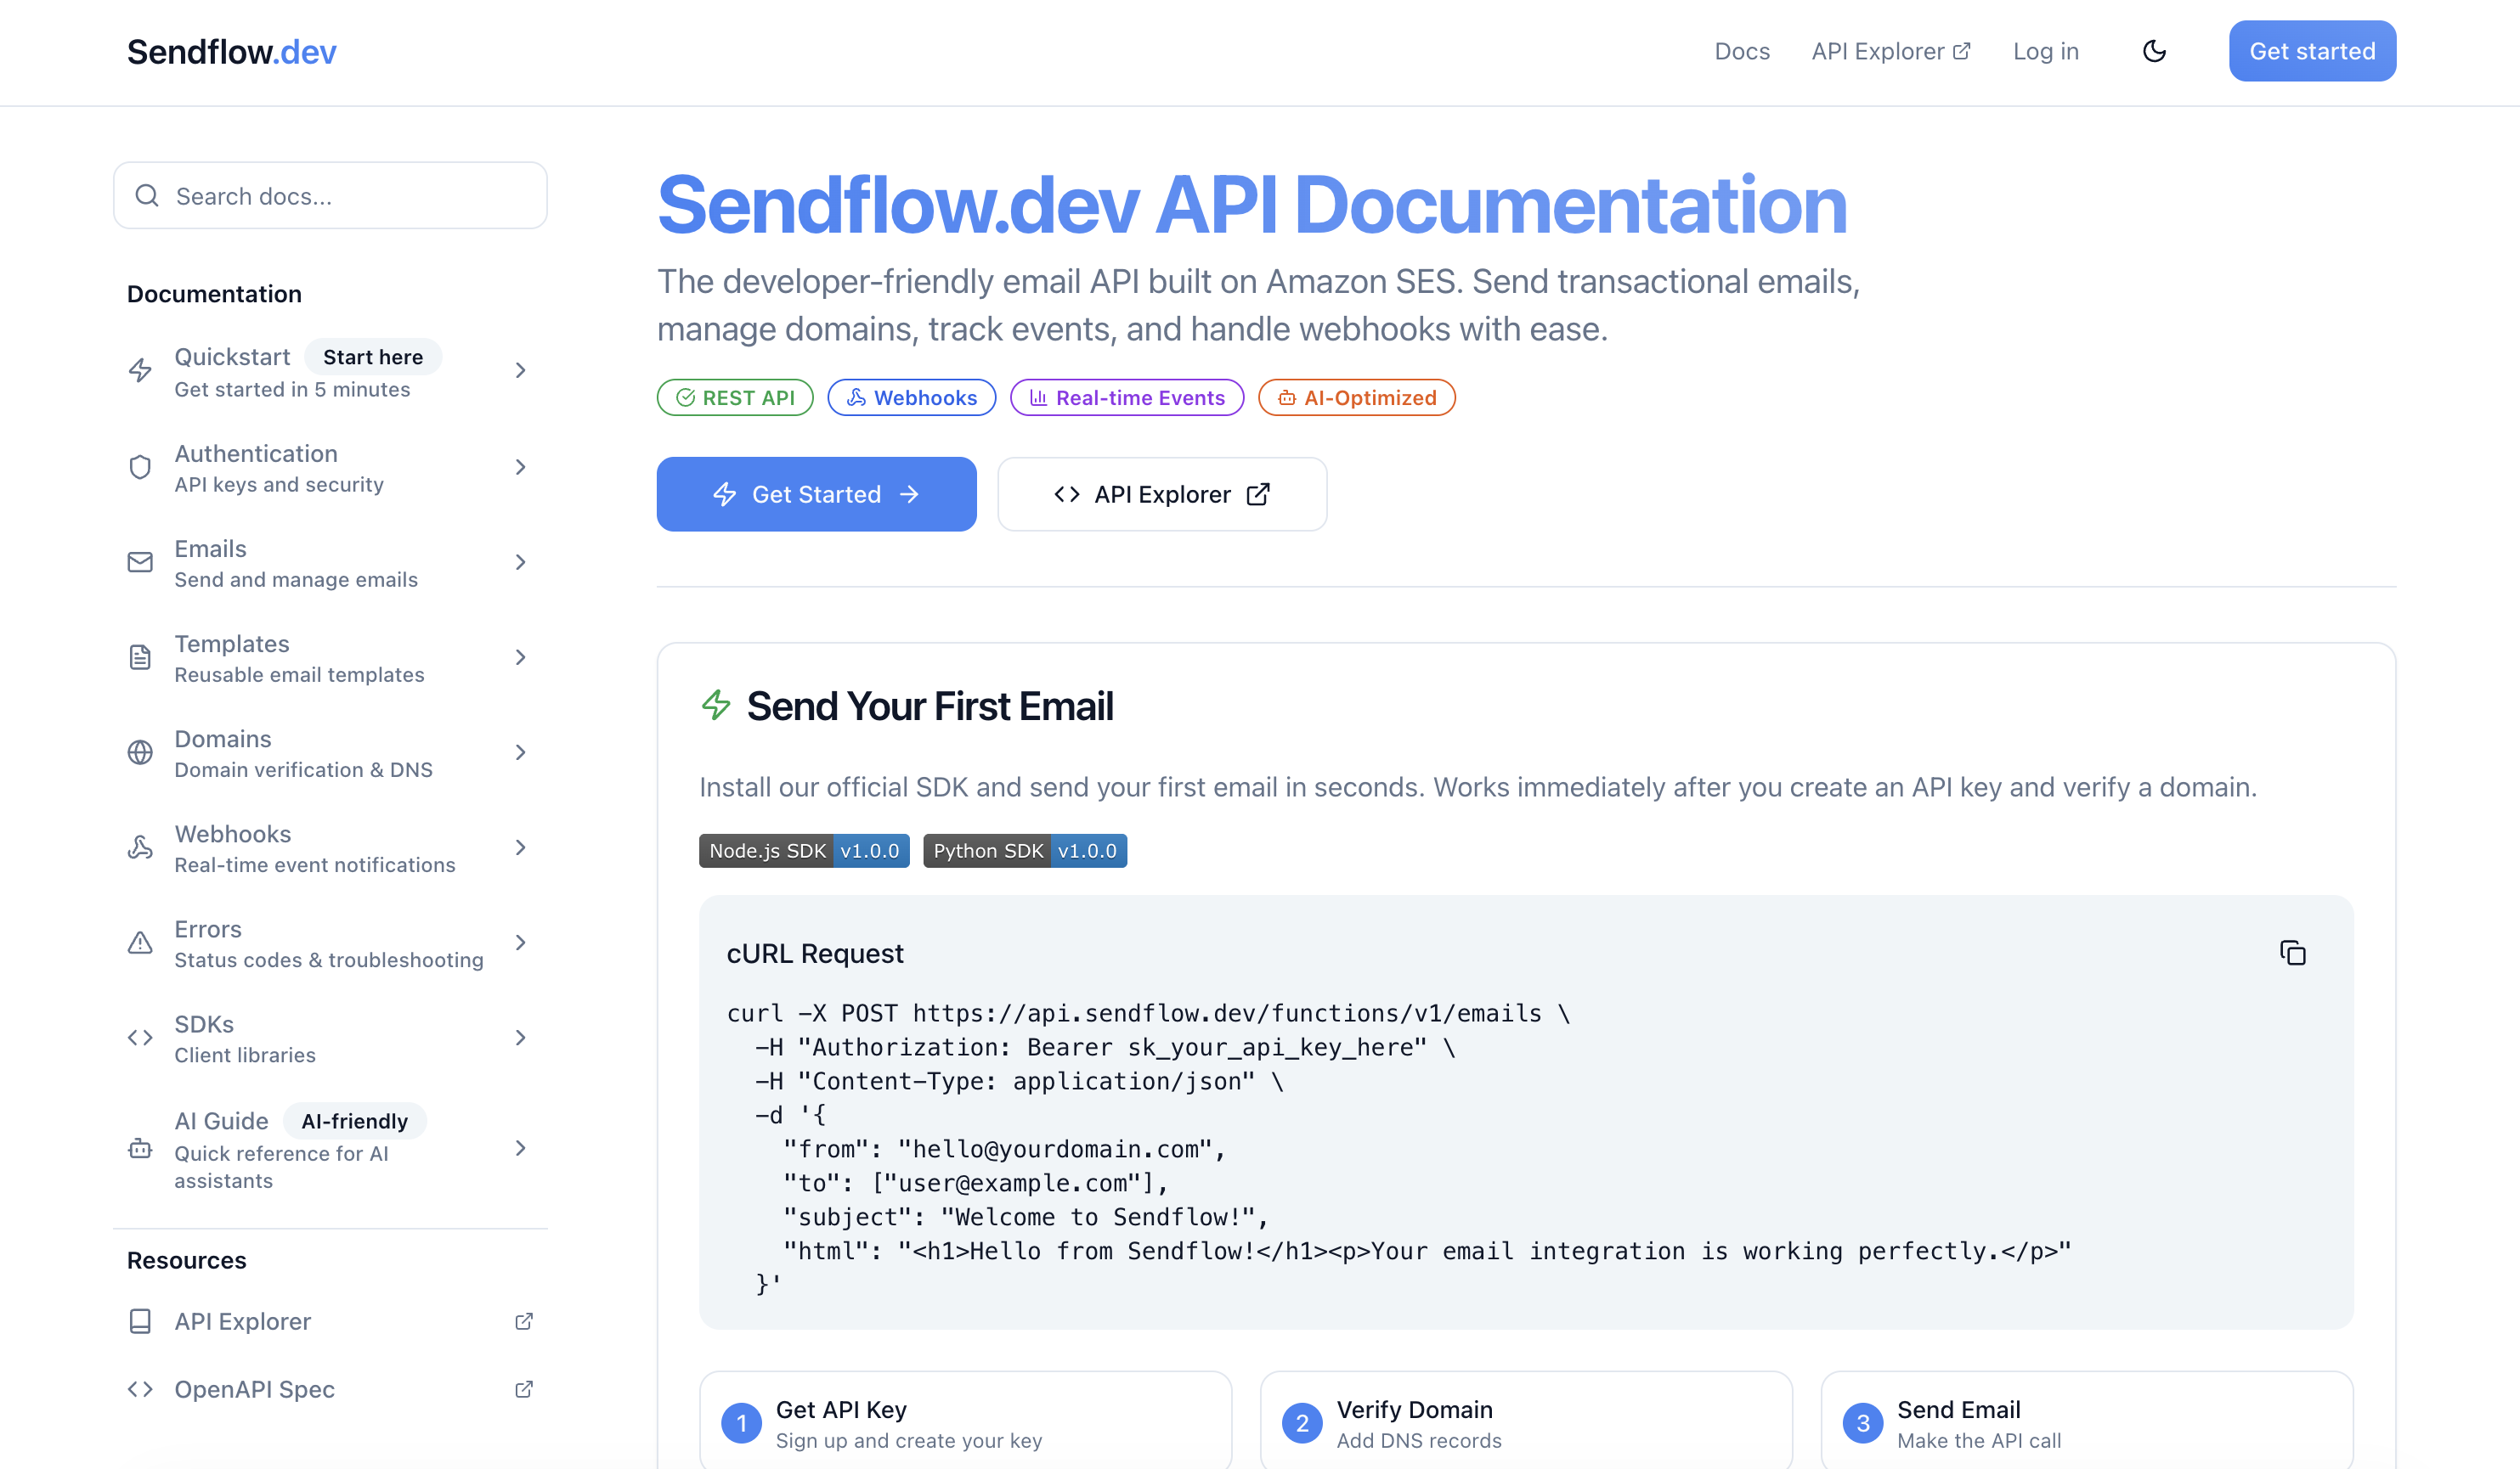Open the OpenAPI Spec link
This screenshot has height=1469, width=2520.
[254, 1389]
